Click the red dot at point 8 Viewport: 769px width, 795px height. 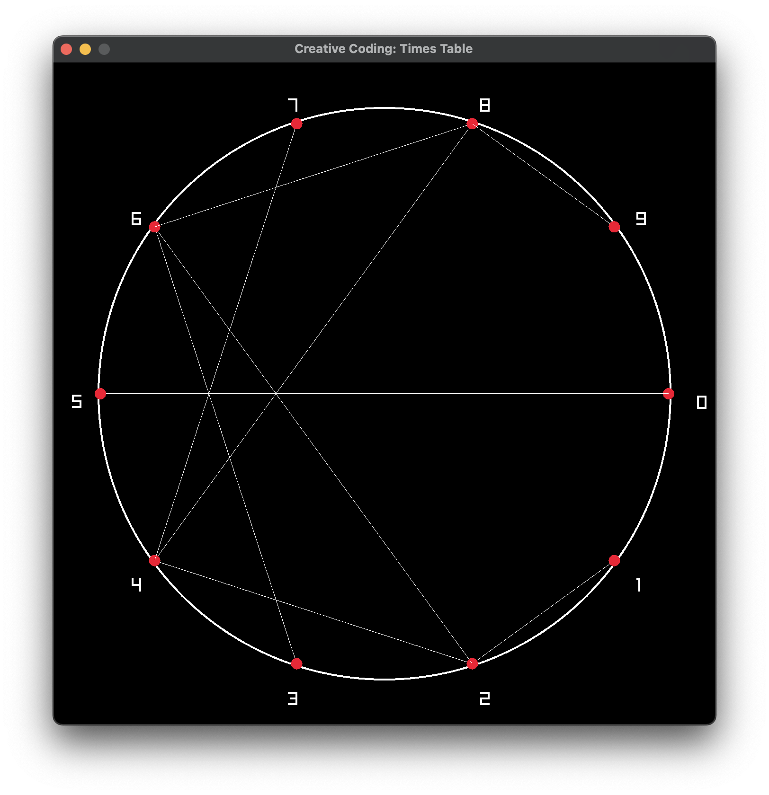pyautogui.click(x=472, y=124)
